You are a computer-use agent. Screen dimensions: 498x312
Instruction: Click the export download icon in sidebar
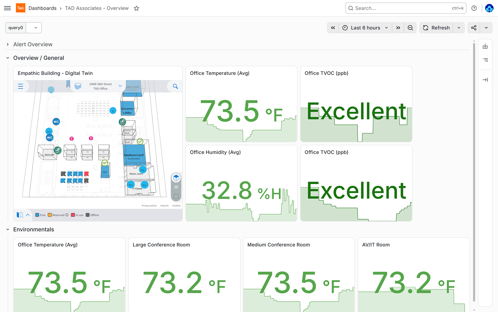pos(485,46)
